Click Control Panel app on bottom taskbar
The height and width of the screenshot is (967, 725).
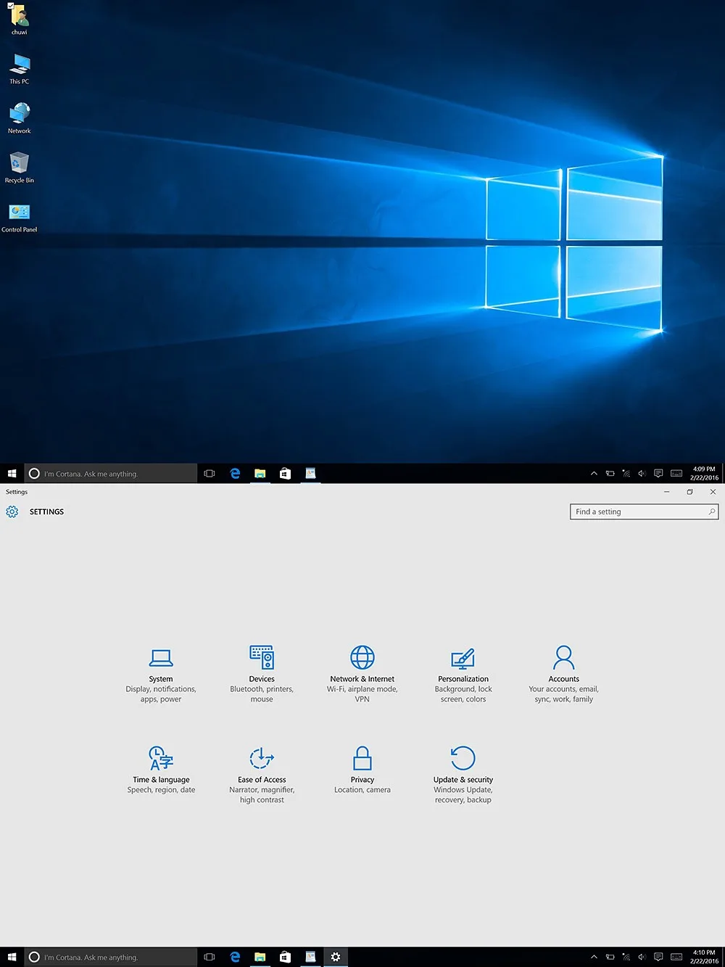[310, 958]
